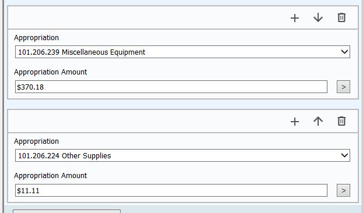Click the Appropriation Amount label above $11.11
This screenshot has width=363, height=213.
51,176
